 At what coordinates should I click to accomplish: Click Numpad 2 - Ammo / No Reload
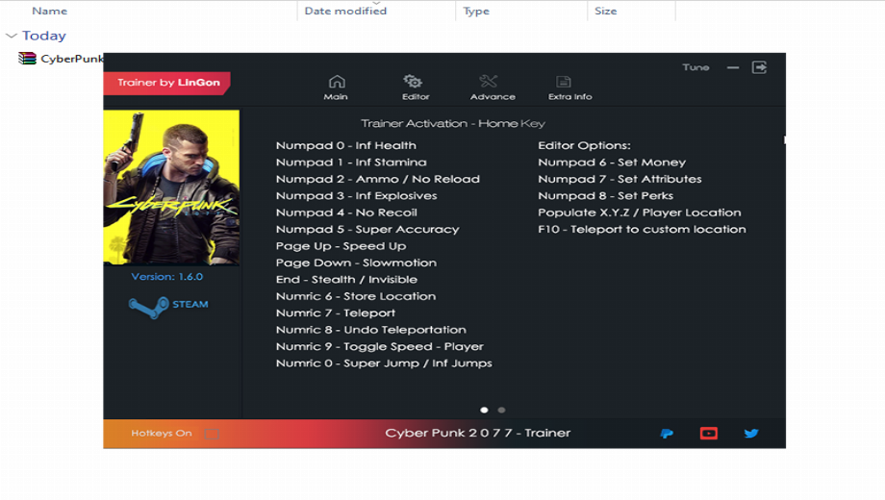click(x=378, y=180)
